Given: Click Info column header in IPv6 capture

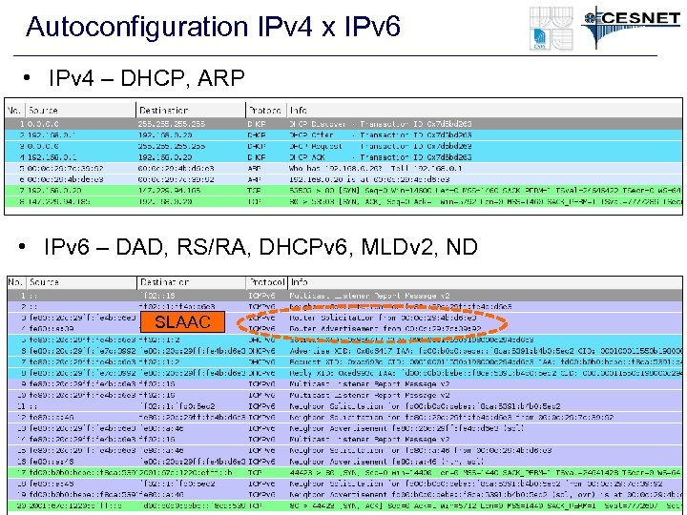Looking at the screenshot, I should (x=485, y=282).
